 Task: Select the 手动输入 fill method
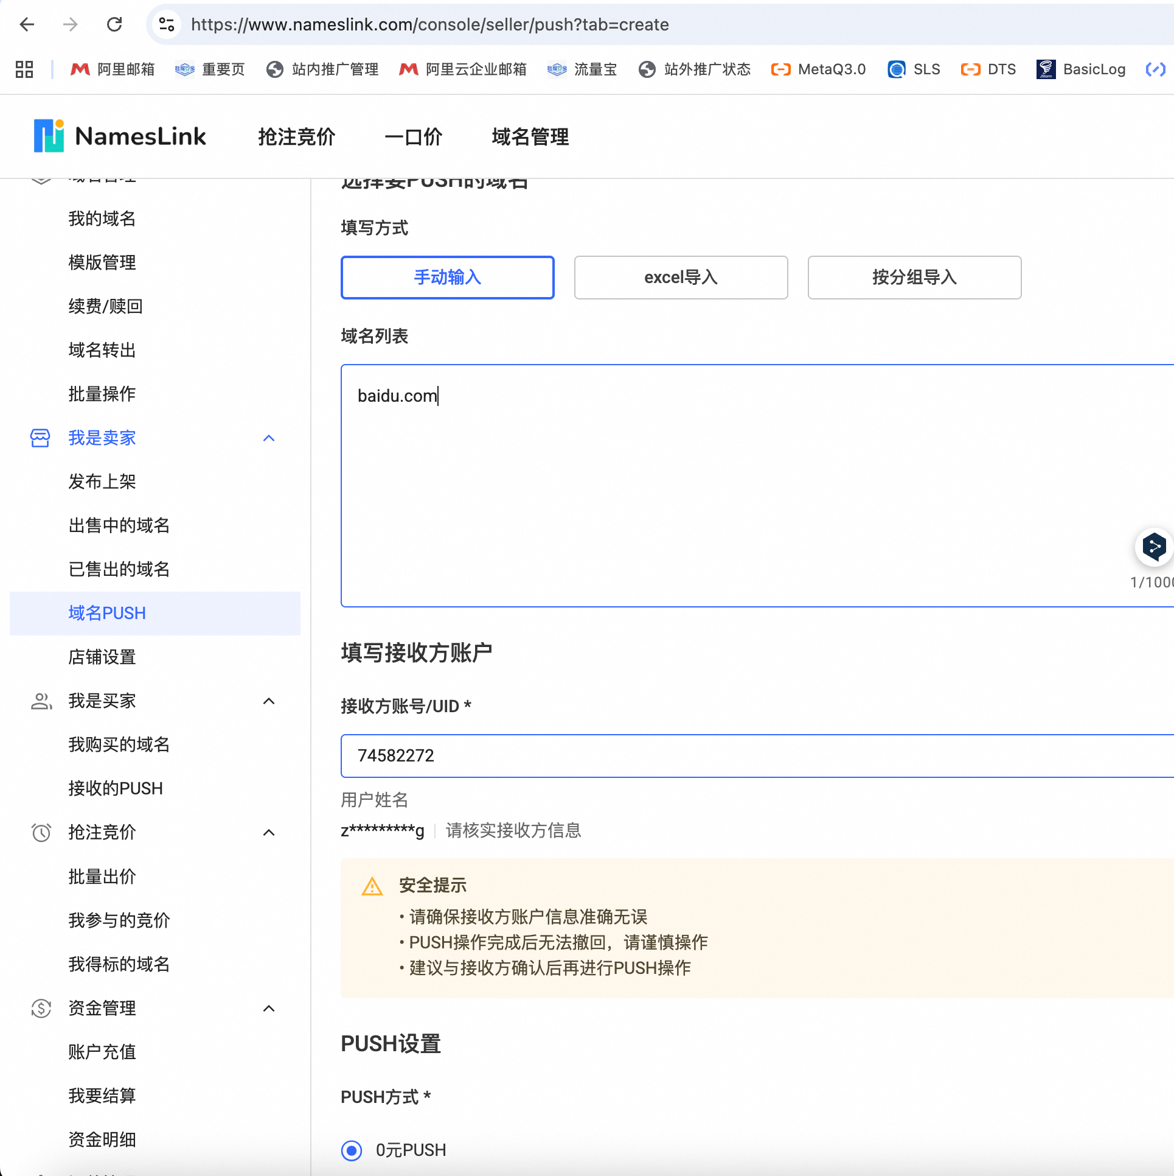click(448, 278)
